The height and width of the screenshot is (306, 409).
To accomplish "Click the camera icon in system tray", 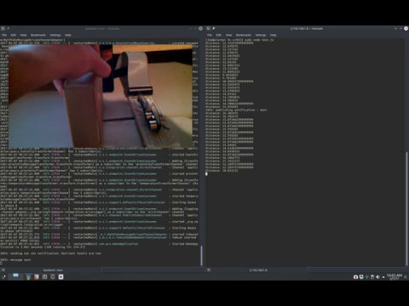I will point(355,277).
